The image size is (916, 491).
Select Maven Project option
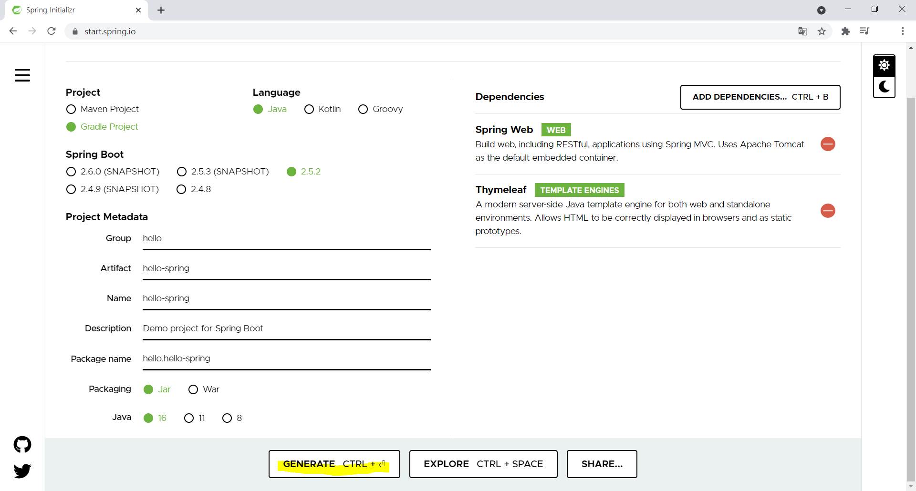[x=103, y=109]
